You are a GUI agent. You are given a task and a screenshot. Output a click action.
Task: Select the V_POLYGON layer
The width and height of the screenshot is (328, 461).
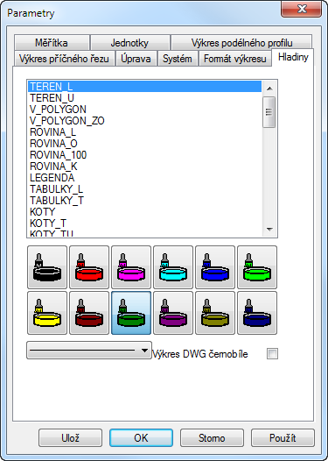(144, 110)
